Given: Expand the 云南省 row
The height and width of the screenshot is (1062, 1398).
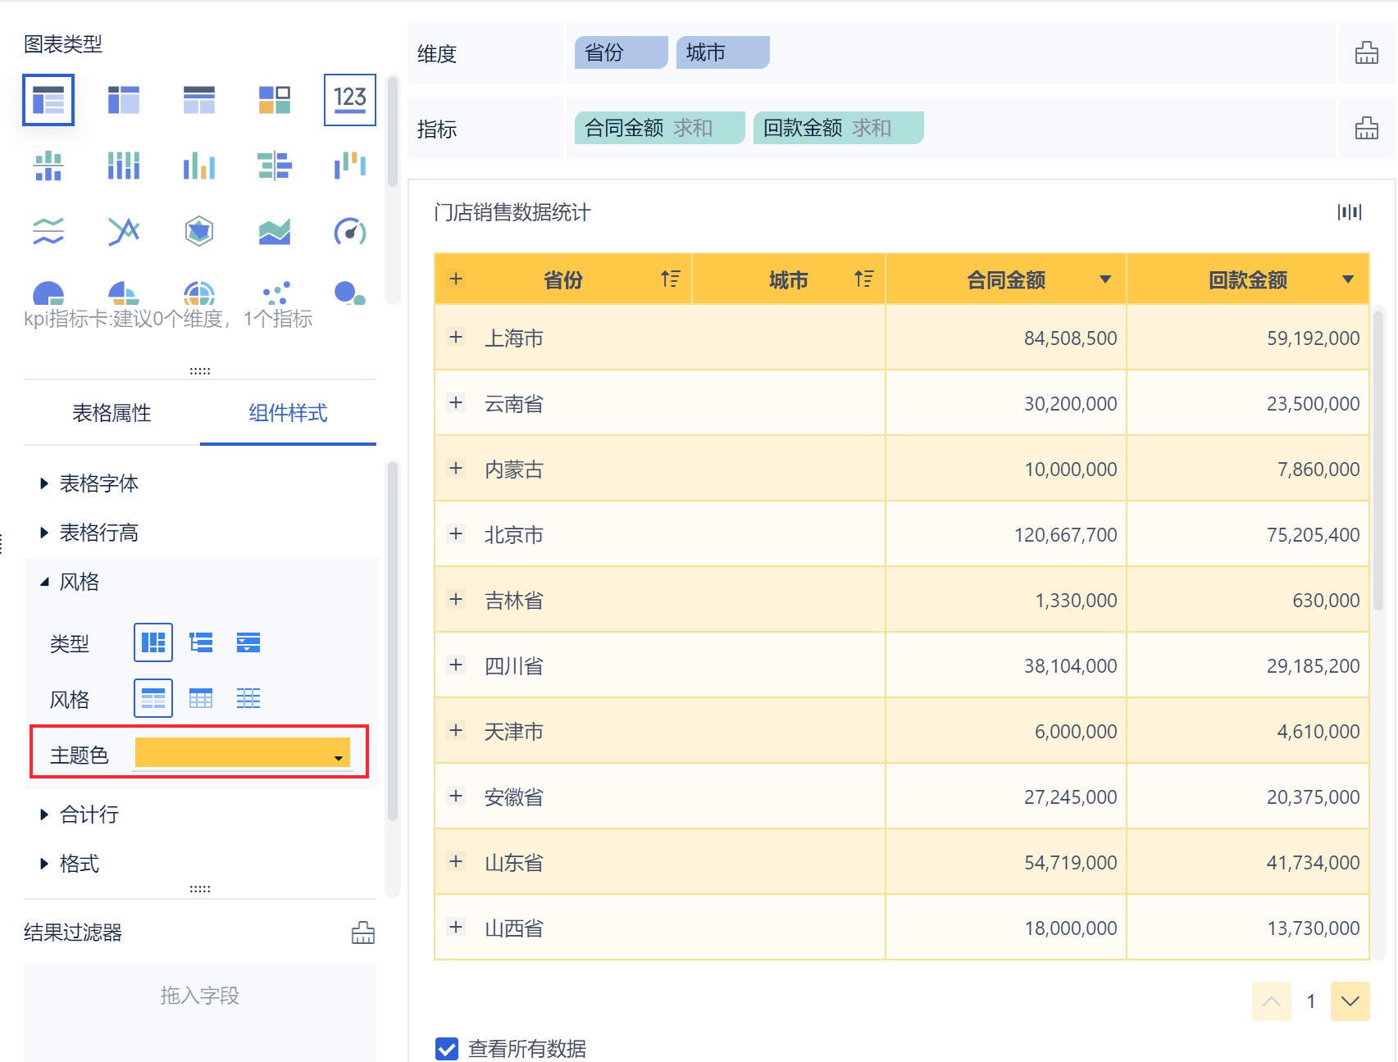Looking at the screenshot, I should [457, 402].
